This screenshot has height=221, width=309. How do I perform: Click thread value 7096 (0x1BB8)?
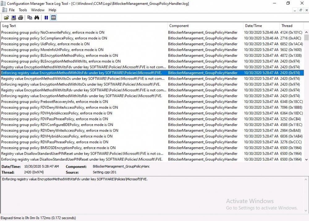291,107
